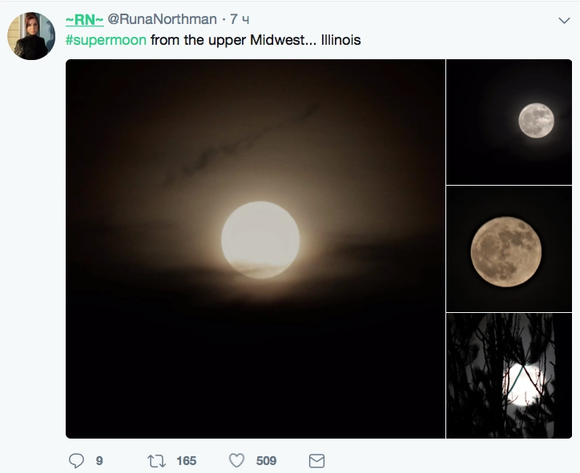580x473 pixels.
Task: Click the reply count 9
Action: [x=99, y=460]
